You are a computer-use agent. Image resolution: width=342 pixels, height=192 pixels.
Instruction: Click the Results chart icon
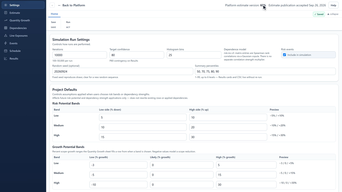[x=6, y=58]
